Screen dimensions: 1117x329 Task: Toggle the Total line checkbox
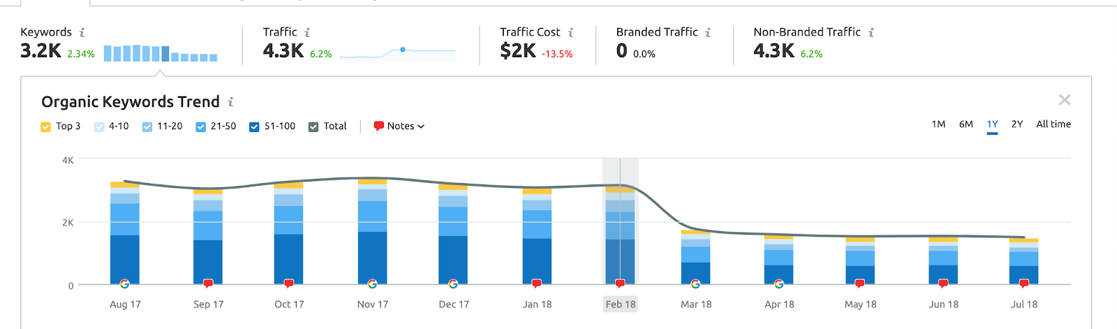coord(313,126)
